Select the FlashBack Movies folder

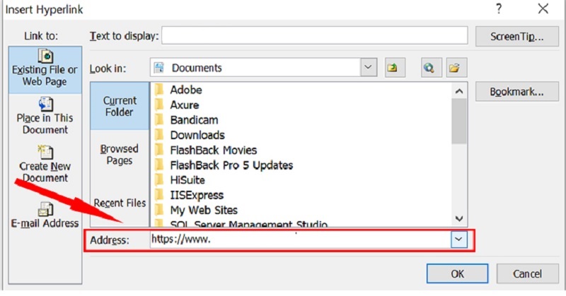tap(205, 150)
